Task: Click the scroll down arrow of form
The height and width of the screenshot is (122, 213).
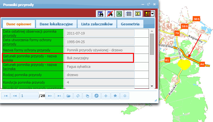Action: [x=152, y=86]
